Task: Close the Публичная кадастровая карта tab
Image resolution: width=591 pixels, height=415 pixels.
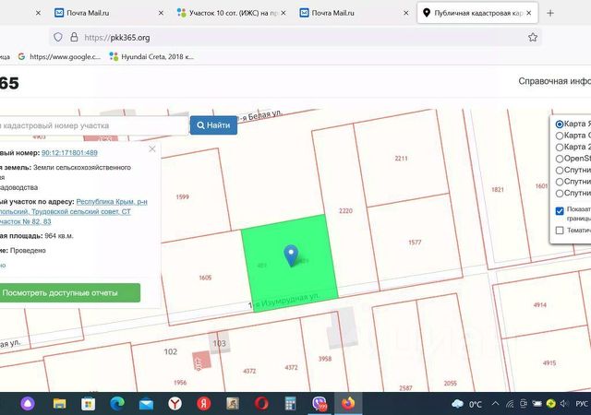Action: click(529, 13)
